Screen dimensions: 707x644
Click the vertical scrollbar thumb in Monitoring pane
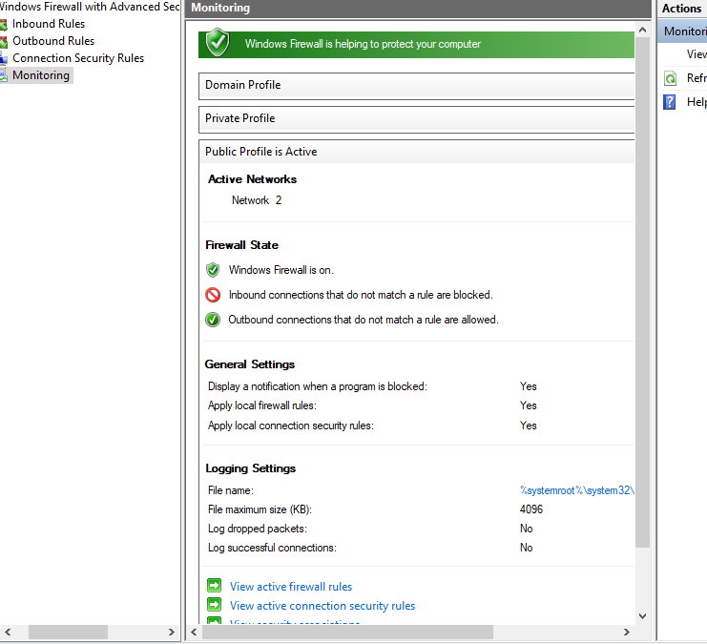coord(642,292)
